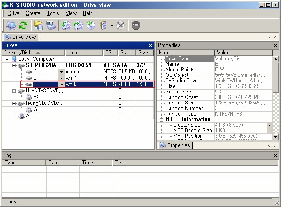
Task: Select the Sector Size property row
Action: tap(215, 92)
